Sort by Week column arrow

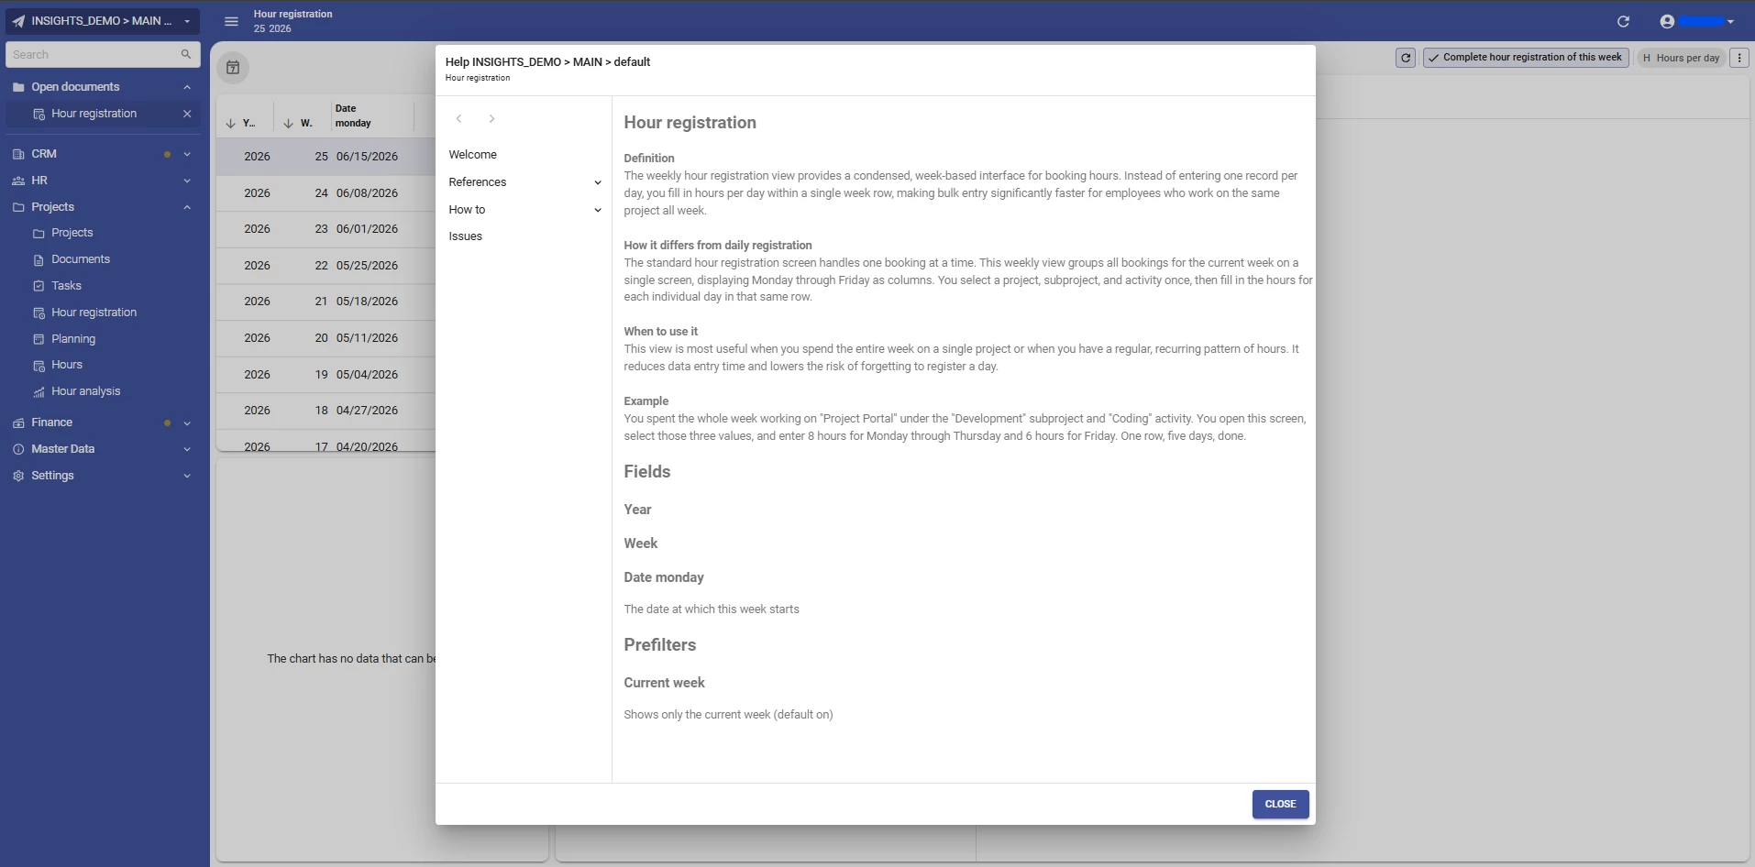pyautogui.click(x=288, y=124)
